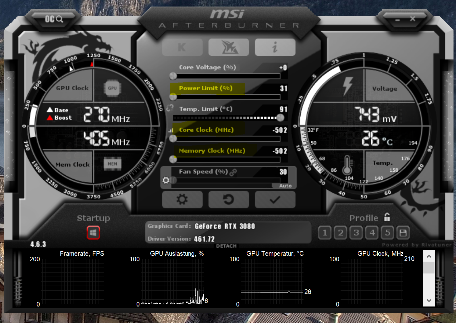Screen dimensions: 456x323
Task: Open settings with the gear button
Action: pos(182,199)
